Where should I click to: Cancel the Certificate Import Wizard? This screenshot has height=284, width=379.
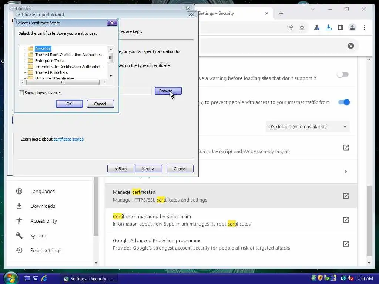[x=180, y=169]
